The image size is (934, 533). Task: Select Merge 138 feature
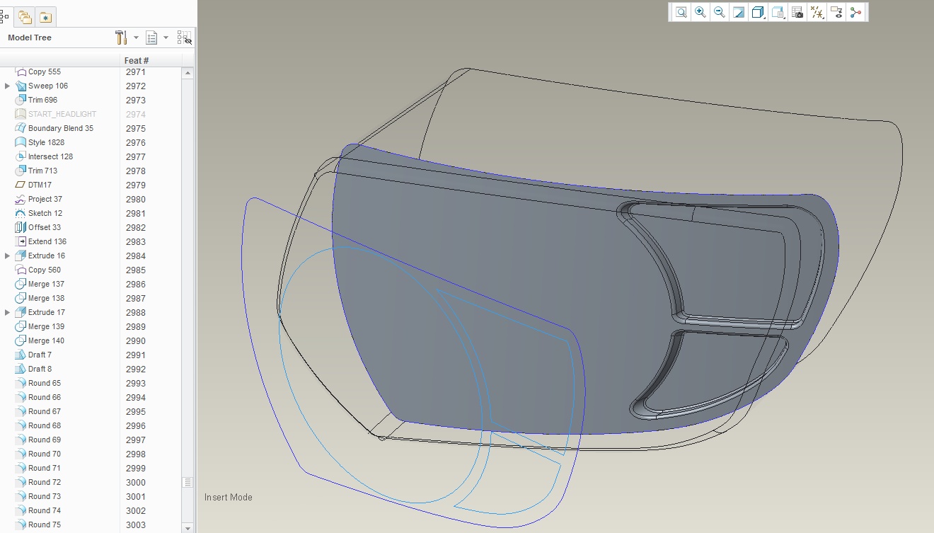(46, 298)
